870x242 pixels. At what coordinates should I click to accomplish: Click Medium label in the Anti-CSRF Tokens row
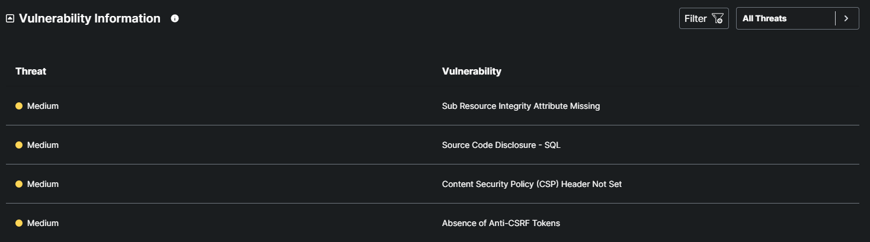pos(43,223)
